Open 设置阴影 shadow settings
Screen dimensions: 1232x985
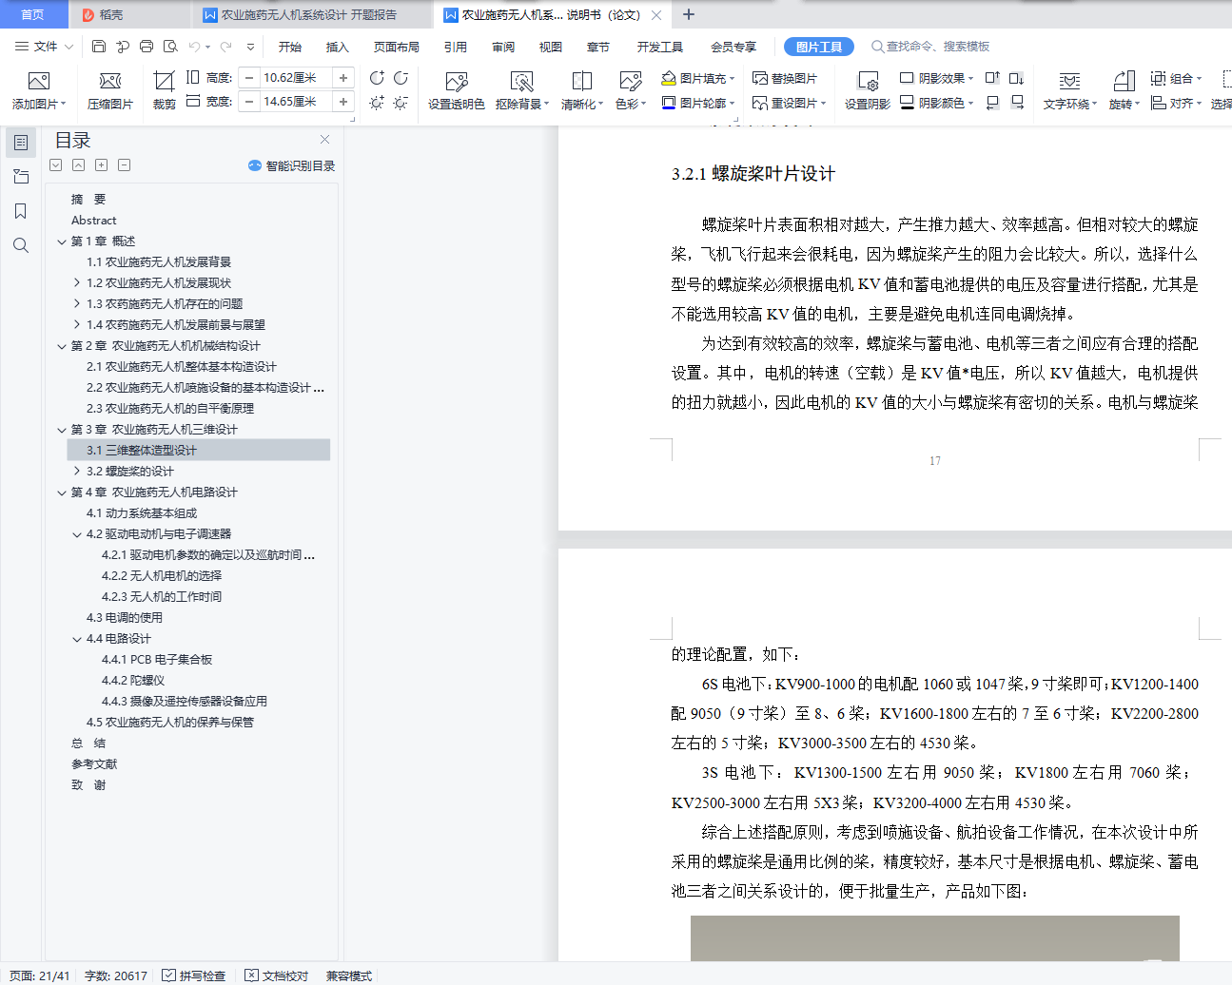click(867, 91)
